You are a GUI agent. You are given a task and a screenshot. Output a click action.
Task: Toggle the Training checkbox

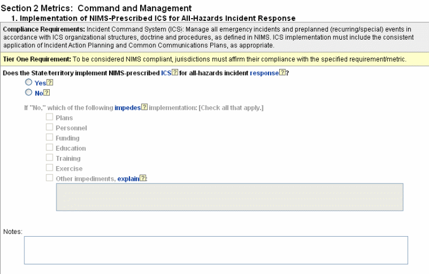[50, 158]
